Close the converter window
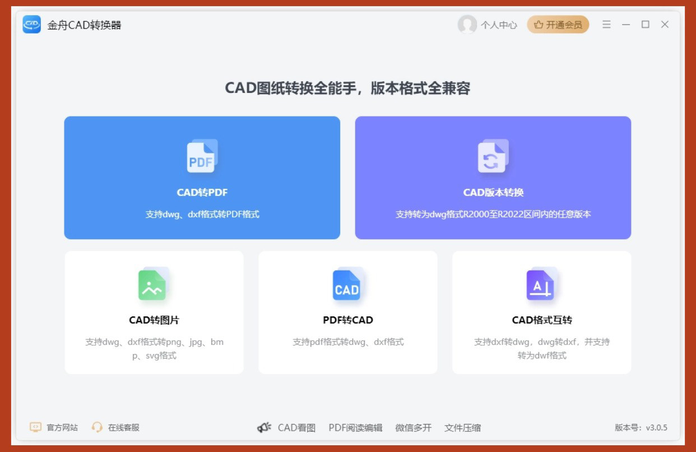The height and width of the screenshot is (452, 696). (665, 25)
